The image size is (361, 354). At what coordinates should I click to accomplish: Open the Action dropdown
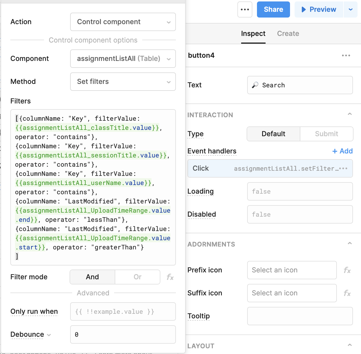pos(123,22)
